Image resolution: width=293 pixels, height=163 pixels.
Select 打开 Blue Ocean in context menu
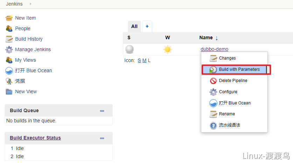pyautogui.click(x=235, y=103)
